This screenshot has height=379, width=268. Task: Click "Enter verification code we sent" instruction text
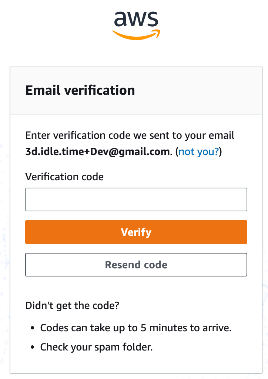[130, 135]
